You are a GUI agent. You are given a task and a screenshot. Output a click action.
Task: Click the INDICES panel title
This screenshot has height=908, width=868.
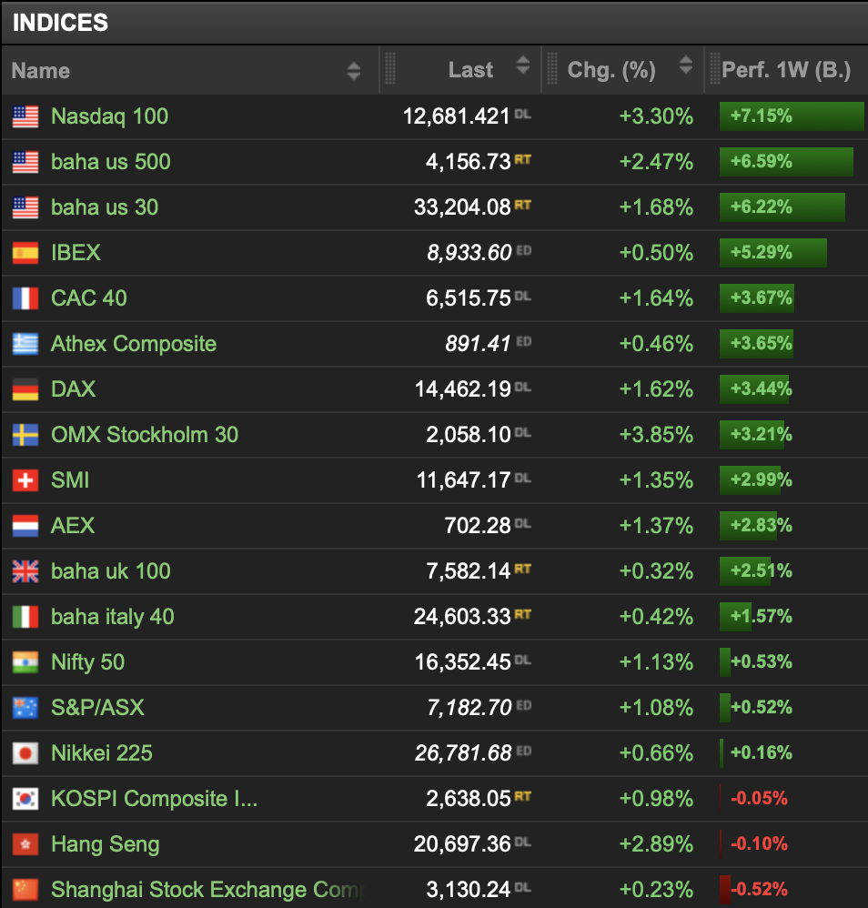click(x=60, y=23)
